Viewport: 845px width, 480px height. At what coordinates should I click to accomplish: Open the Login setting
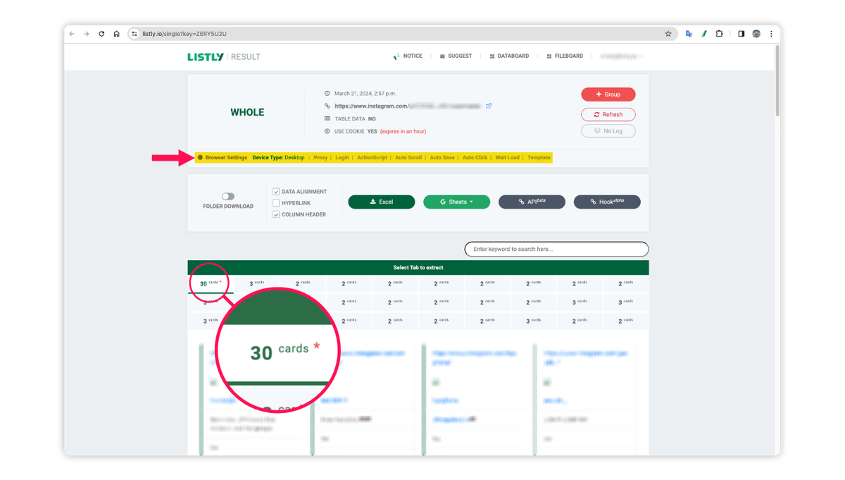tap(342, 157)
